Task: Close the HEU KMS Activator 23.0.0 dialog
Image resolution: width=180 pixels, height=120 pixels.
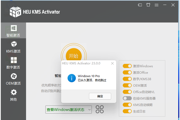Action: point(112,63)
